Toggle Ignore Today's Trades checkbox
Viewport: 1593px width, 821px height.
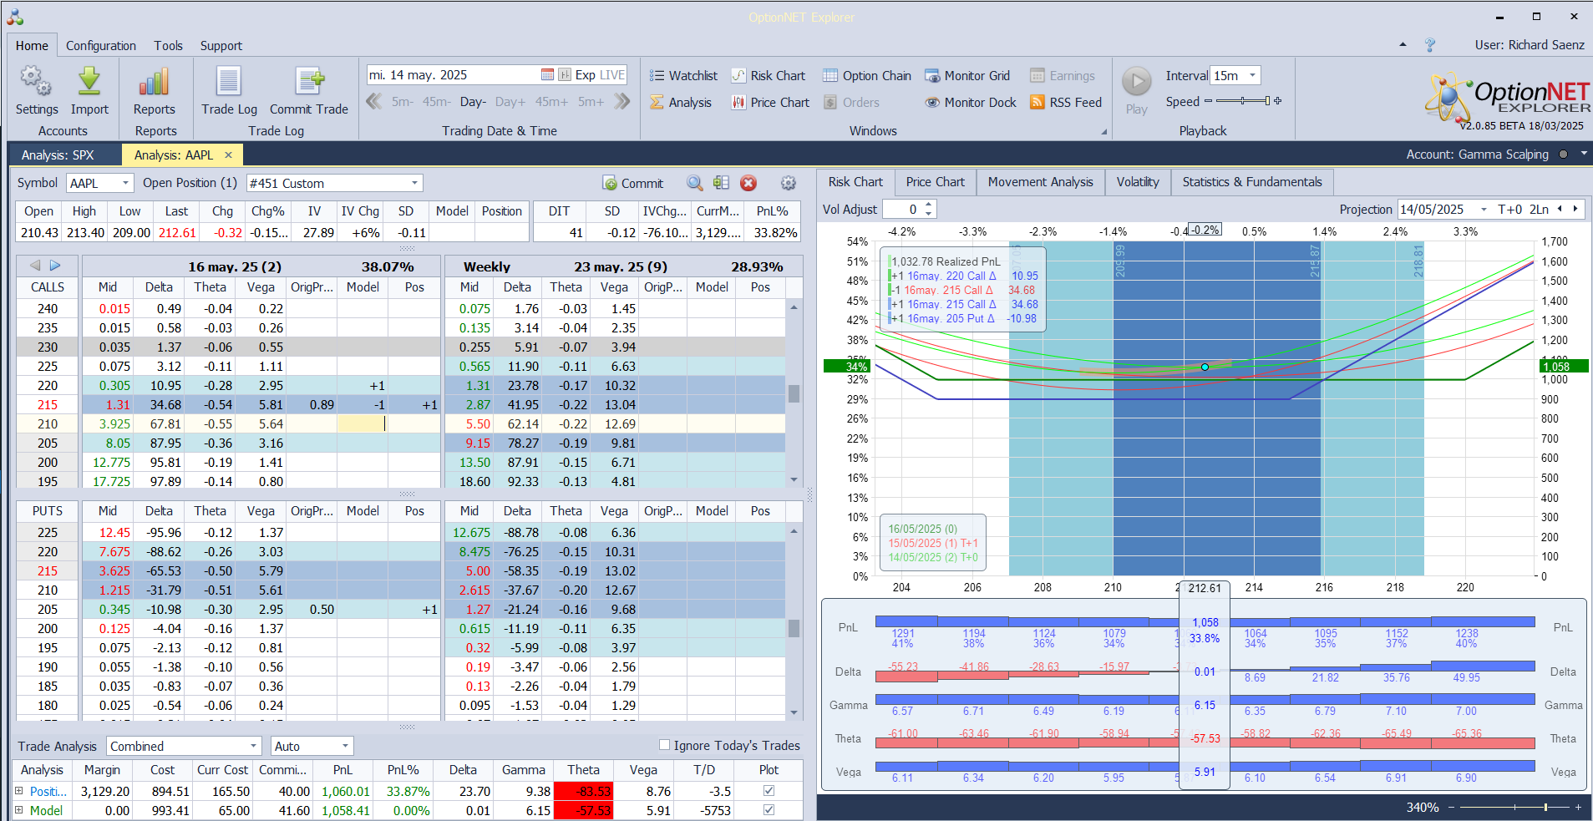tap(664, 745)
